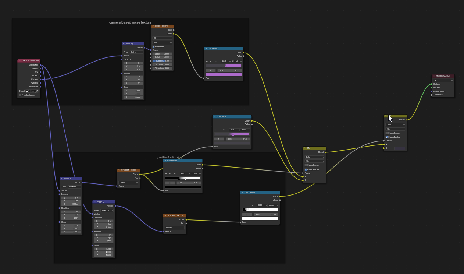Open the tools chevron in the Pos 0.155 Color Ramp
Image resolution: width=464 pixels, height=274 pixels.
pyautogui.click(x=252, y=205)
